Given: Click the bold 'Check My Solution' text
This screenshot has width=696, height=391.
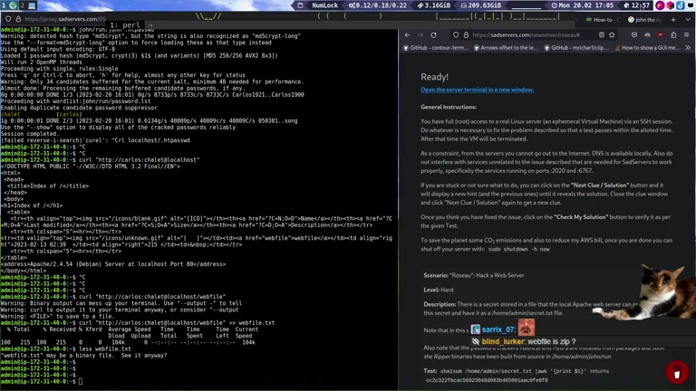Looking at the screenshot, I should [581, 217].
